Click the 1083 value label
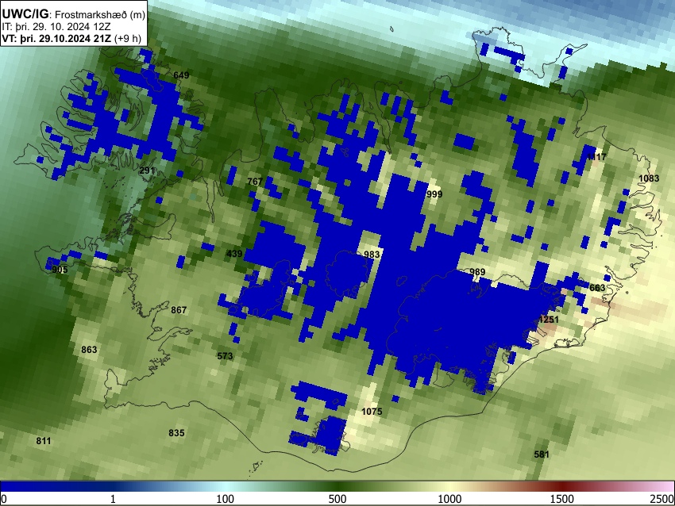 [649, 178]
